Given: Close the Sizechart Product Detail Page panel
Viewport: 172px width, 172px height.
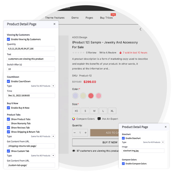Looking at the screenshot, I should (166, 127).
